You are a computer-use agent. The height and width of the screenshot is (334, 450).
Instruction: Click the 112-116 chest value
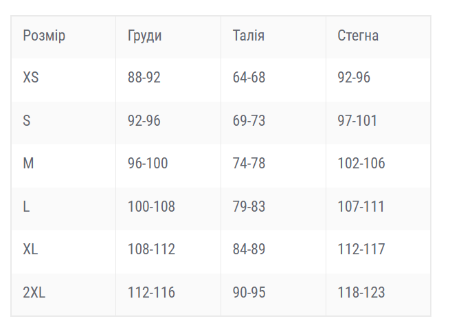[151, 292]
